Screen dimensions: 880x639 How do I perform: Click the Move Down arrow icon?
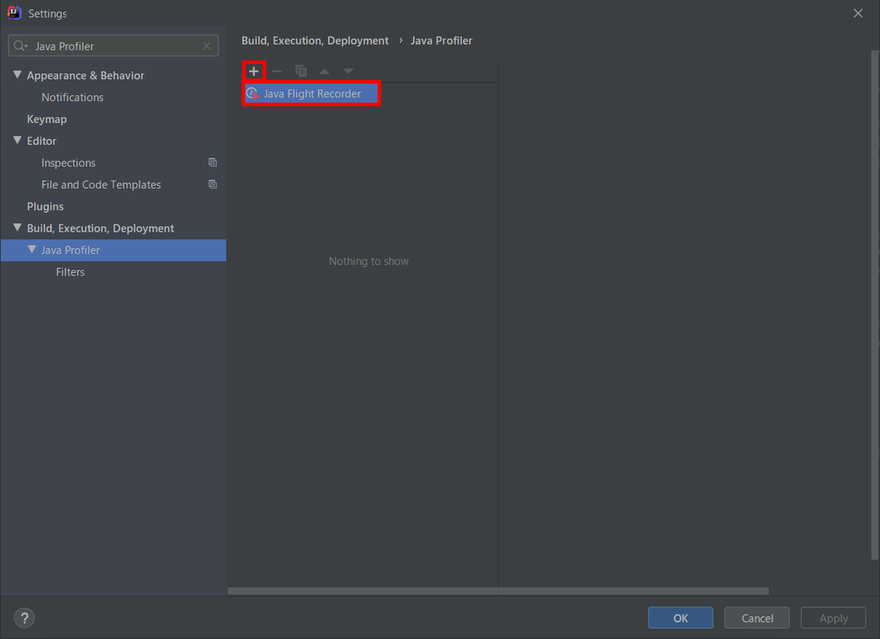(x=348, y=71)
